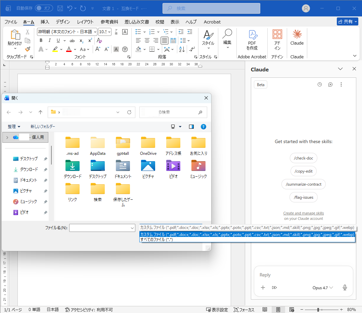This screenshot has height=313, width=362.
Task: Open chat history in Claude pane
Action: [320, 84]
